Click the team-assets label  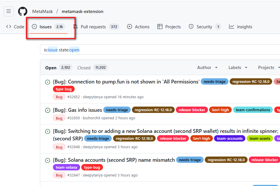tap(260, 138)
